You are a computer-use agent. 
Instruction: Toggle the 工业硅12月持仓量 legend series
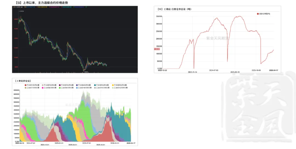120,88
